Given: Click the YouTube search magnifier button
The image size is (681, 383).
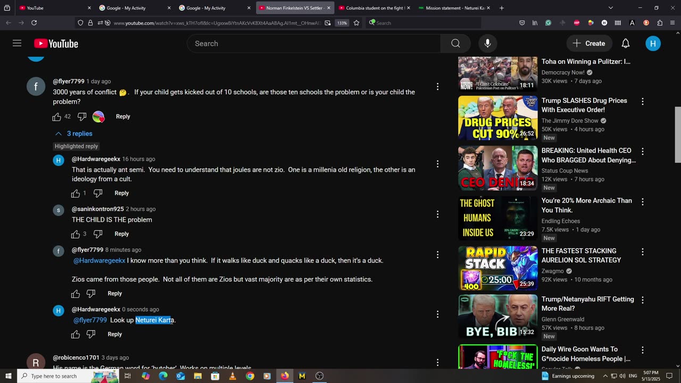Looking at the screenshot, I should coord(455,44).
